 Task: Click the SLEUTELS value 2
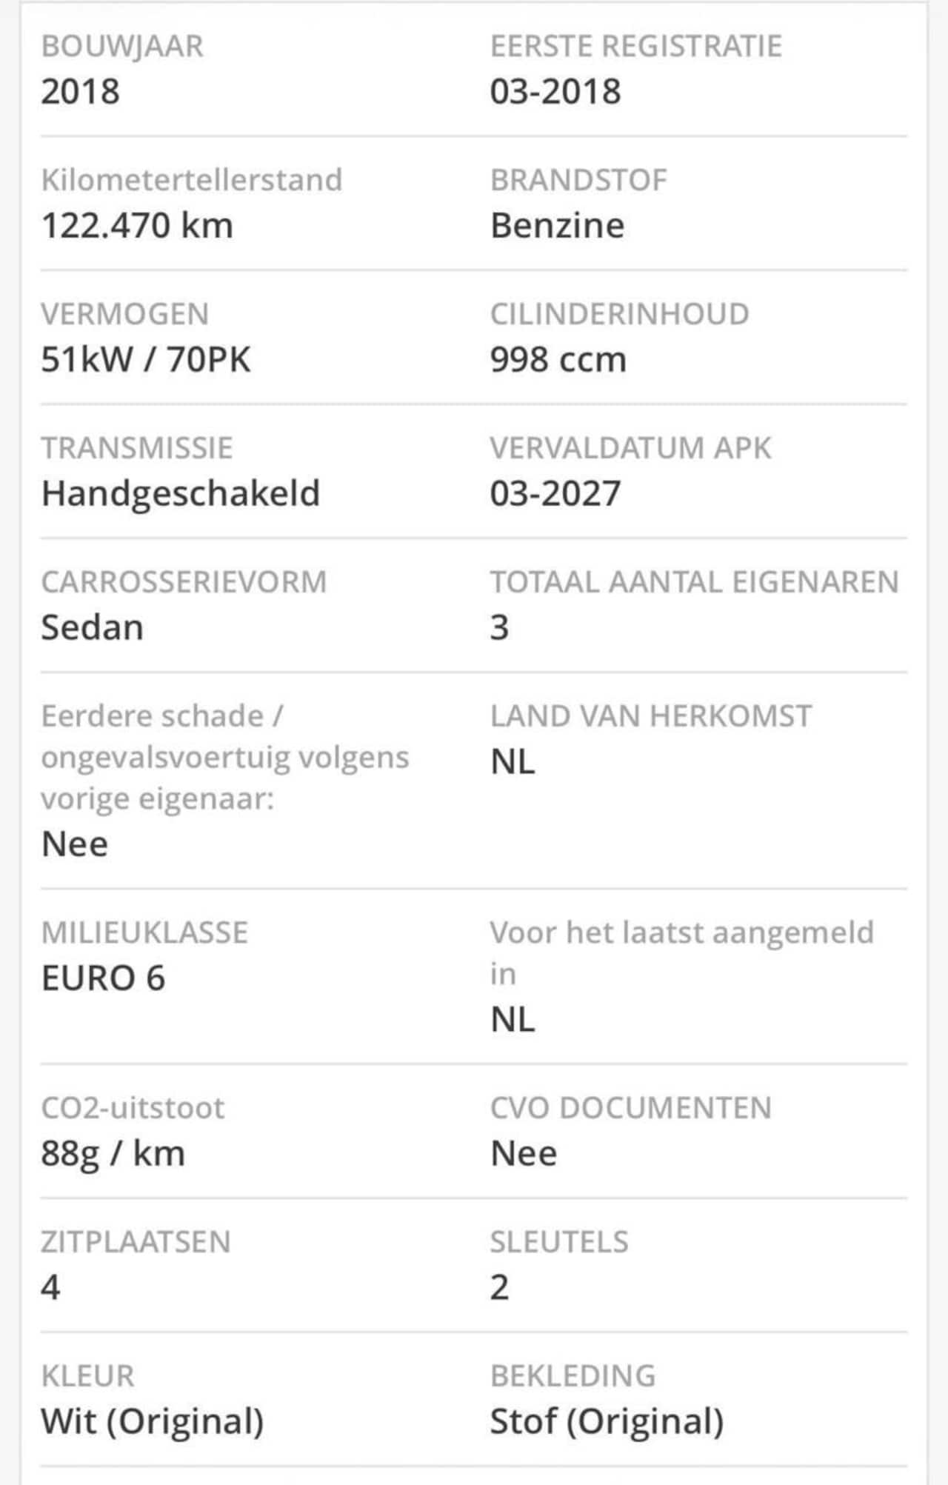coord(499,1288)
